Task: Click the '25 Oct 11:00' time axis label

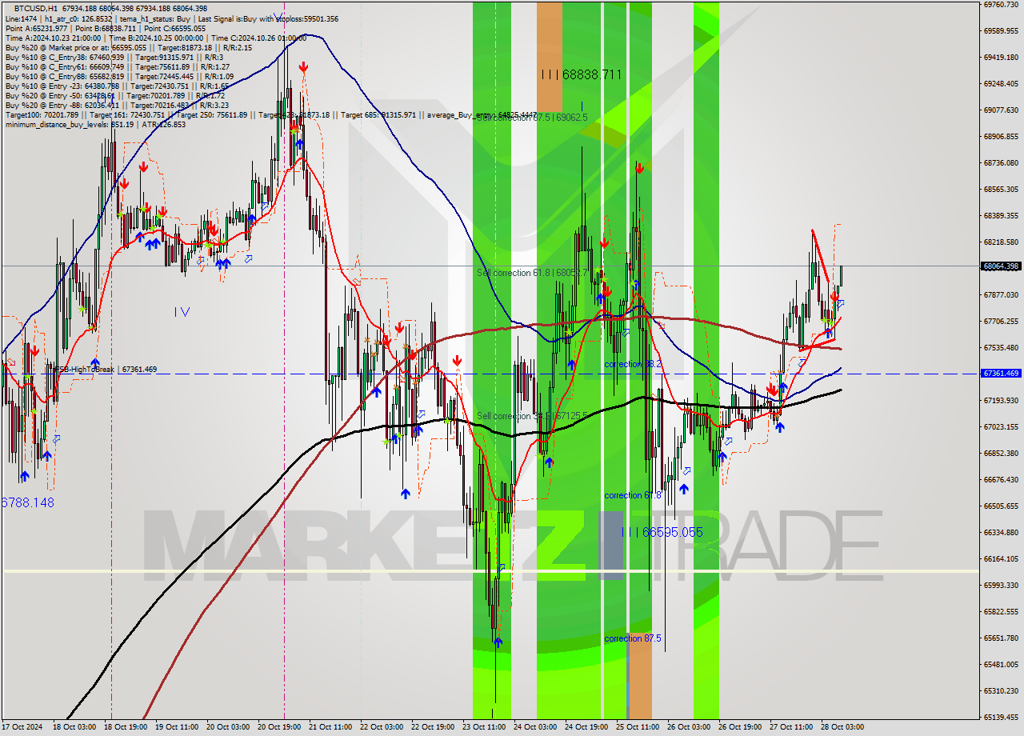Action: click(x=637, y=727)
